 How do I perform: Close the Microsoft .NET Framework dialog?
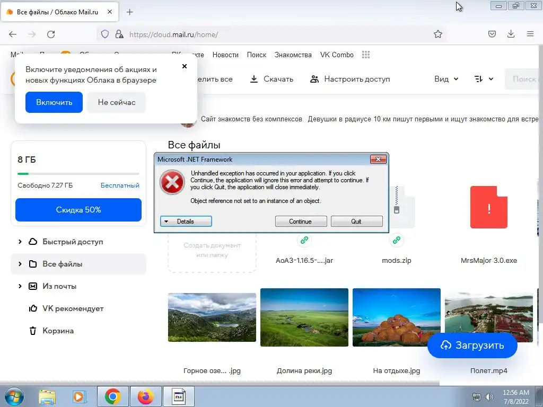(378, 159)
